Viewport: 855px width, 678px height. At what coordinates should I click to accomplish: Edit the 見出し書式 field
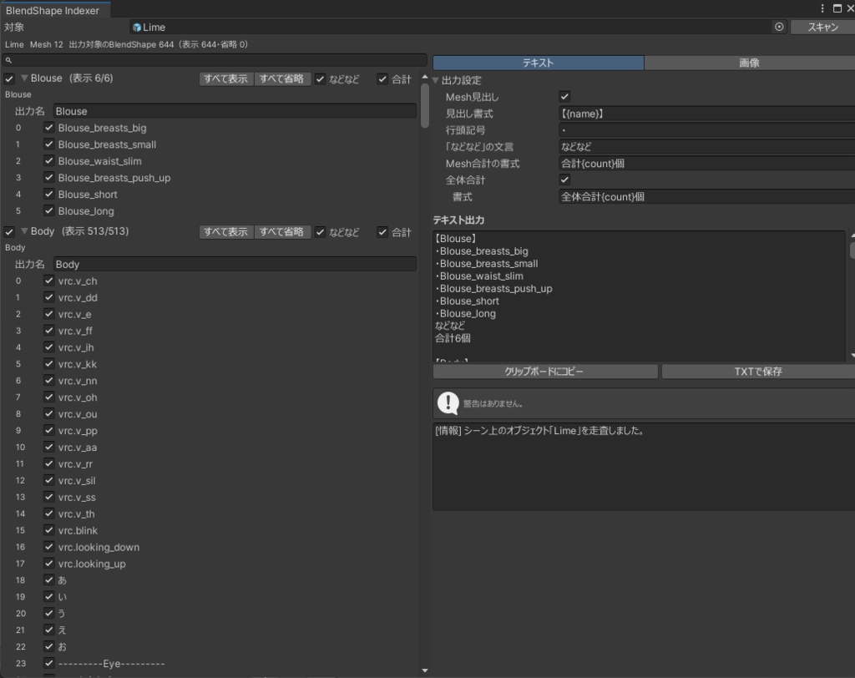(707, 114)
